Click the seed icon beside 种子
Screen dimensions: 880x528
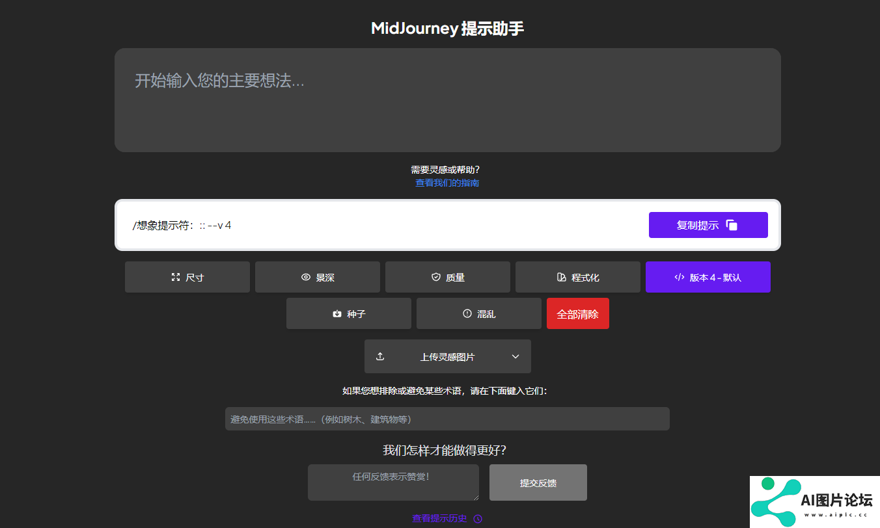click(x=337, y=313)
